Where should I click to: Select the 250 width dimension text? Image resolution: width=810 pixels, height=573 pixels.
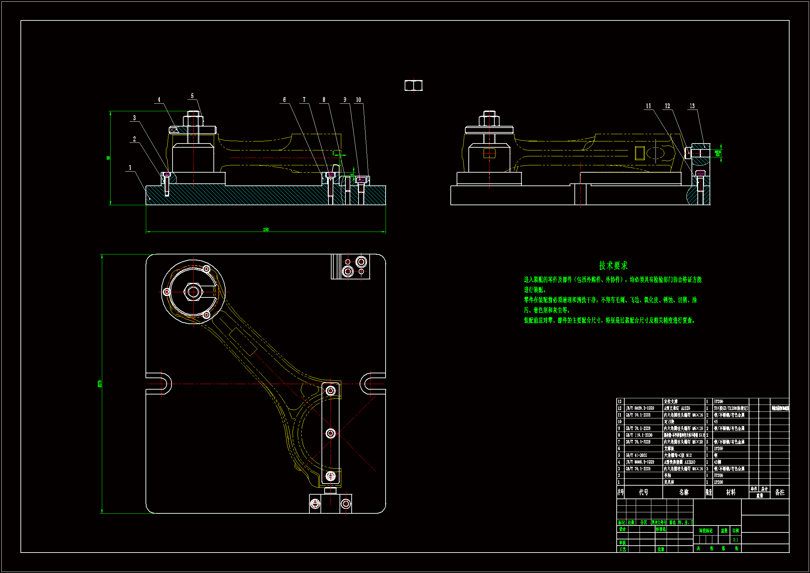(x=266, y=229)
